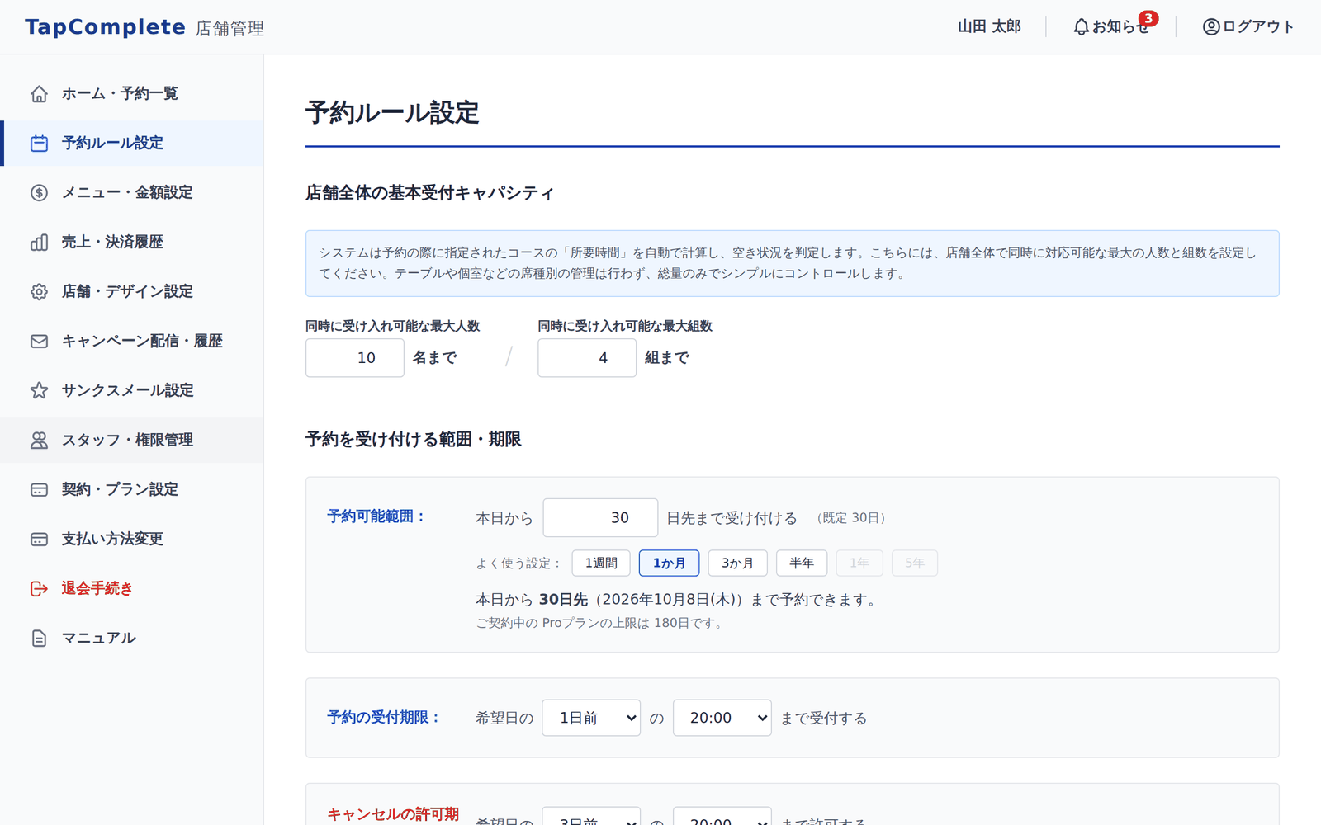Choose the 半年 preset button

tap(802, 563)
